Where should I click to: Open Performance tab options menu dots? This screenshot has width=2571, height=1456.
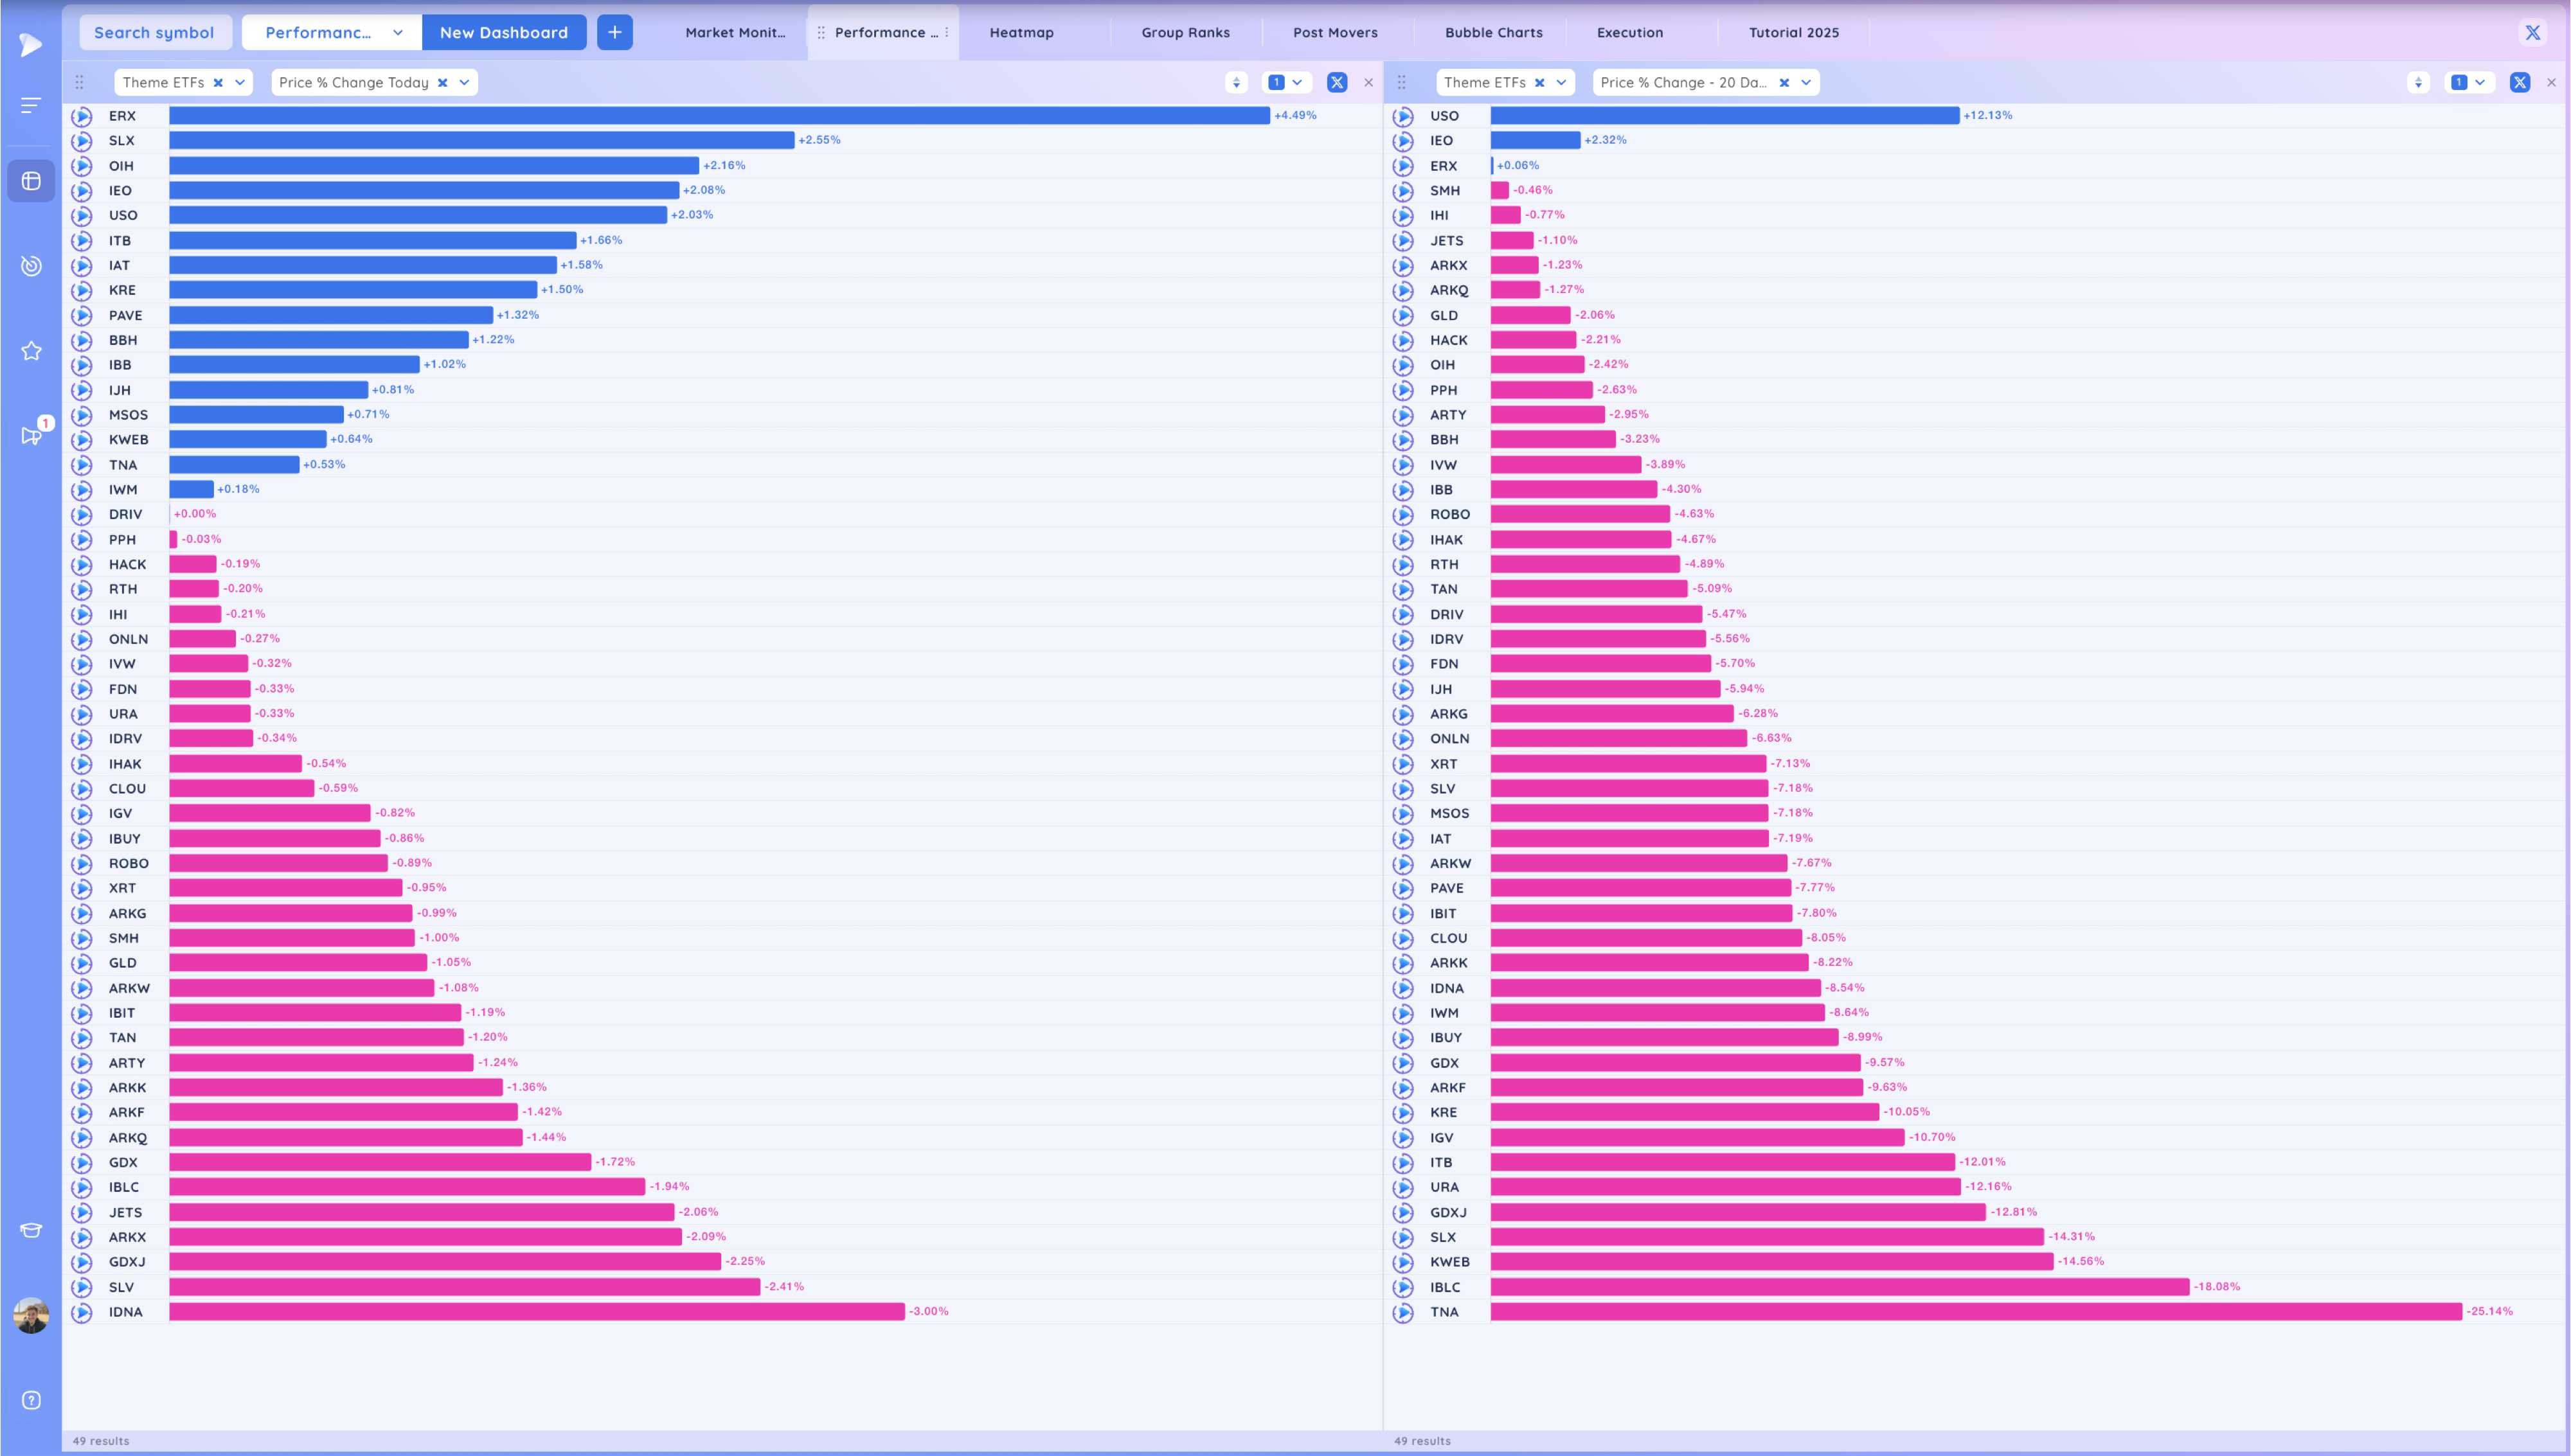coord(946,32)
